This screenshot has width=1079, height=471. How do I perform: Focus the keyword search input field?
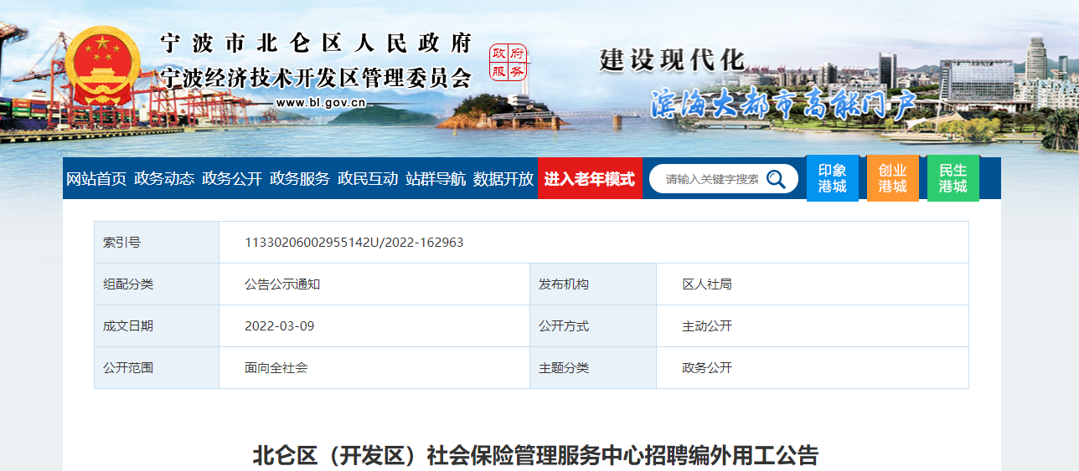coord(712,179)
